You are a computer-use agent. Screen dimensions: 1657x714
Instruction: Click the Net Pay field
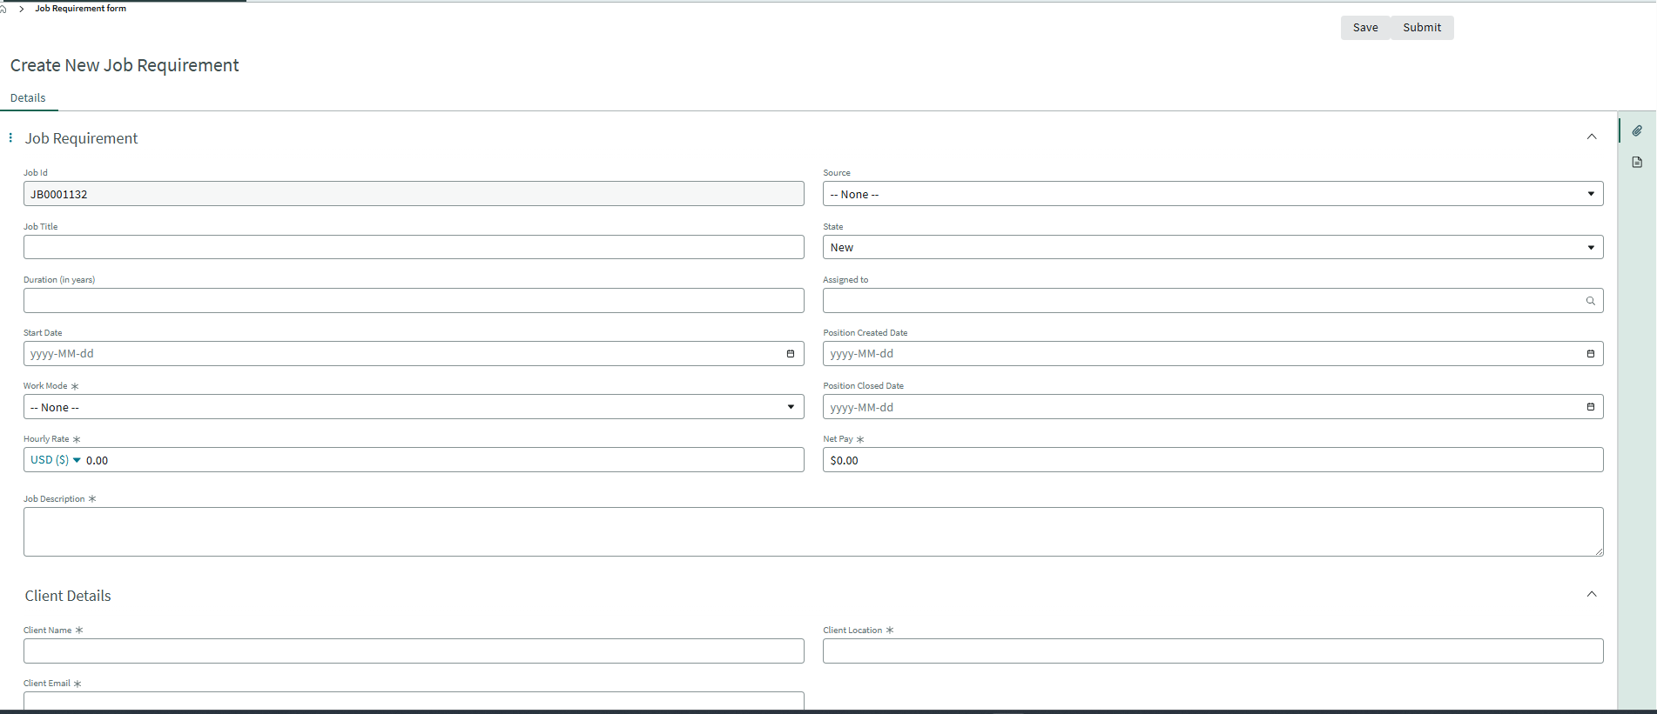(1213, 460)
